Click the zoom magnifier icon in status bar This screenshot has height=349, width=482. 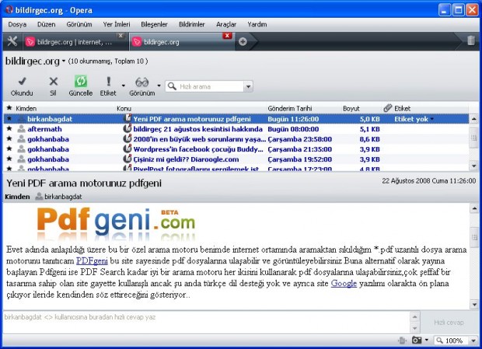pyautogui.click(x=440, y=340)
